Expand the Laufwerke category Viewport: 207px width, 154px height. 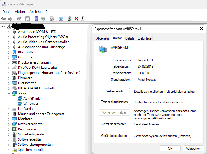pos(9,109)
